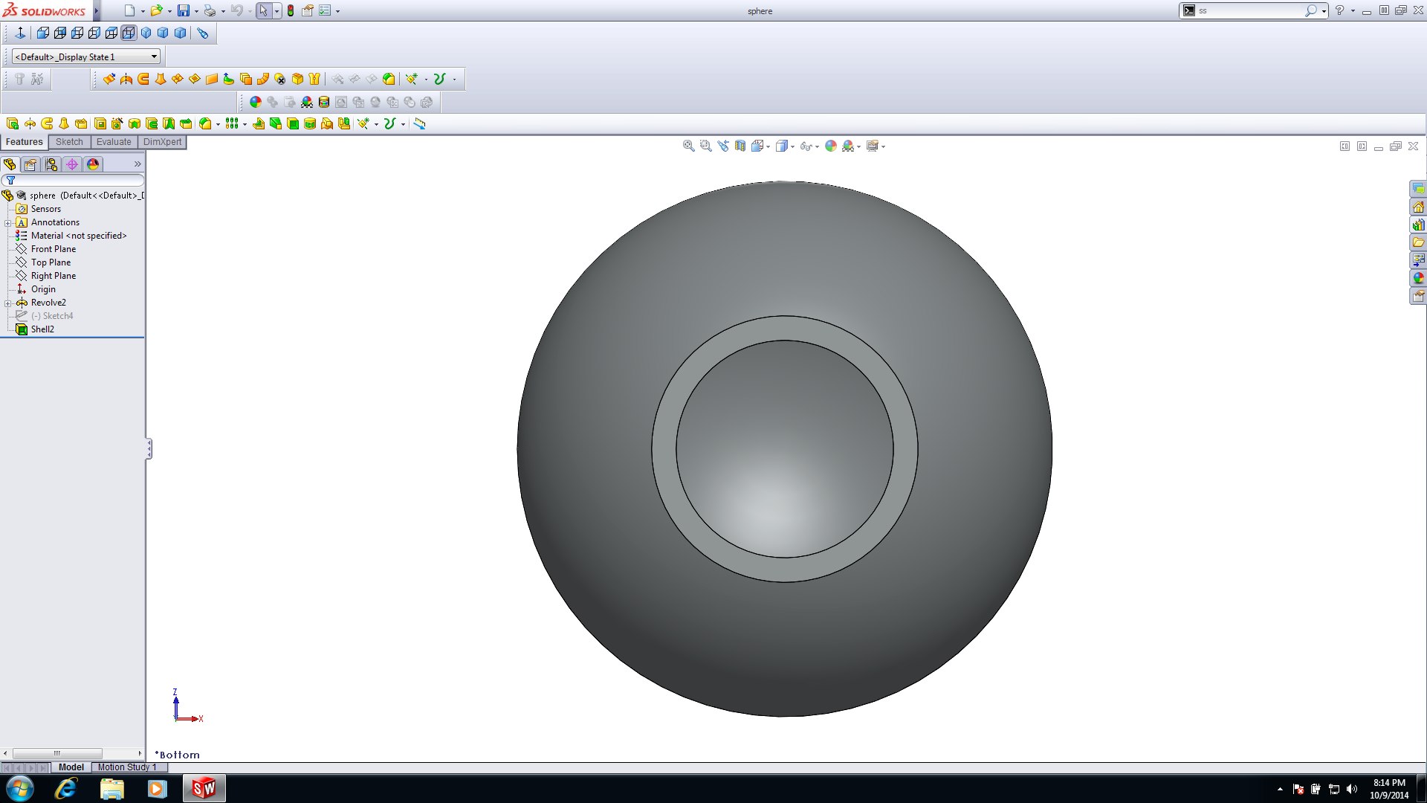Click Edit Appearance icon in viewport toolbar
Viewport: 1427px width, 803px height.
click(x=831, y=146)
